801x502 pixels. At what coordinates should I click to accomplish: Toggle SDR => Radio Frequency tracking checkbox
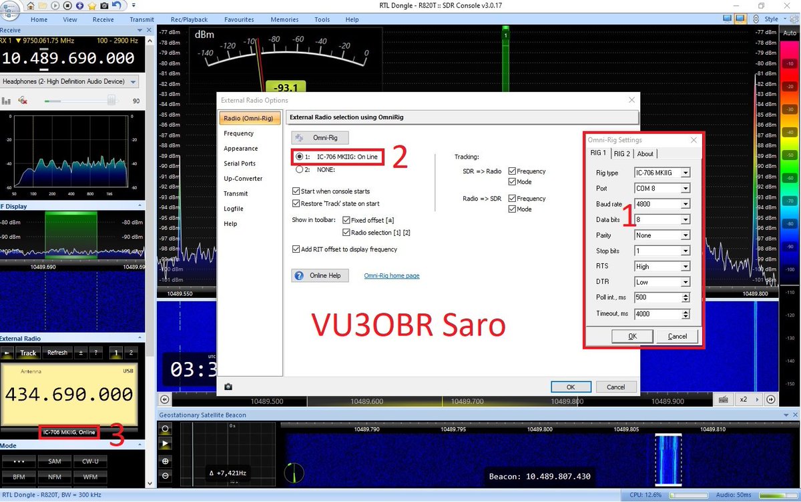coord(512,171)
